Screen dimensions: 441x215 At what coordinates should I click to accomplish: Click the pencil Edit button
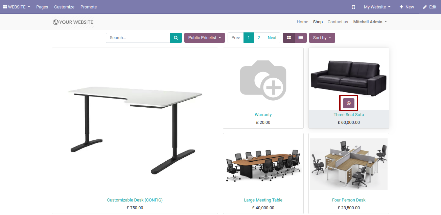coord(430,7)
